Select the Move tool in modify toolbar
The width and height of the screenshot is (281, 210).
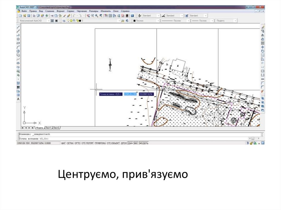(263, 47)
